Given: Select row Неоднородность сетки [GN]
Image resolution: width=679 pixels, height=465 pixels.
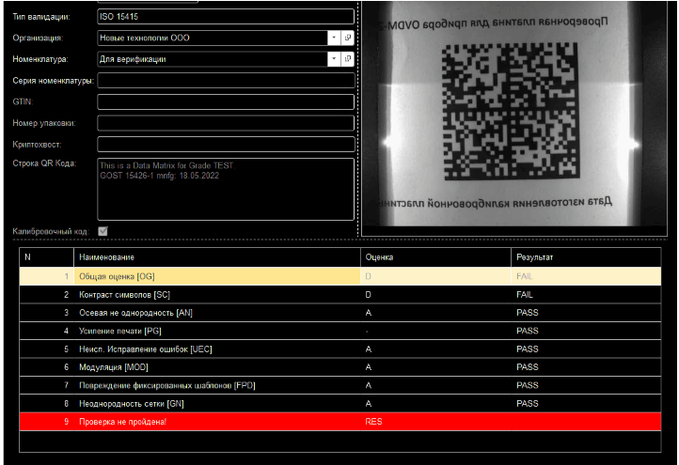Looking at the screenshot, I should (339, 404).
